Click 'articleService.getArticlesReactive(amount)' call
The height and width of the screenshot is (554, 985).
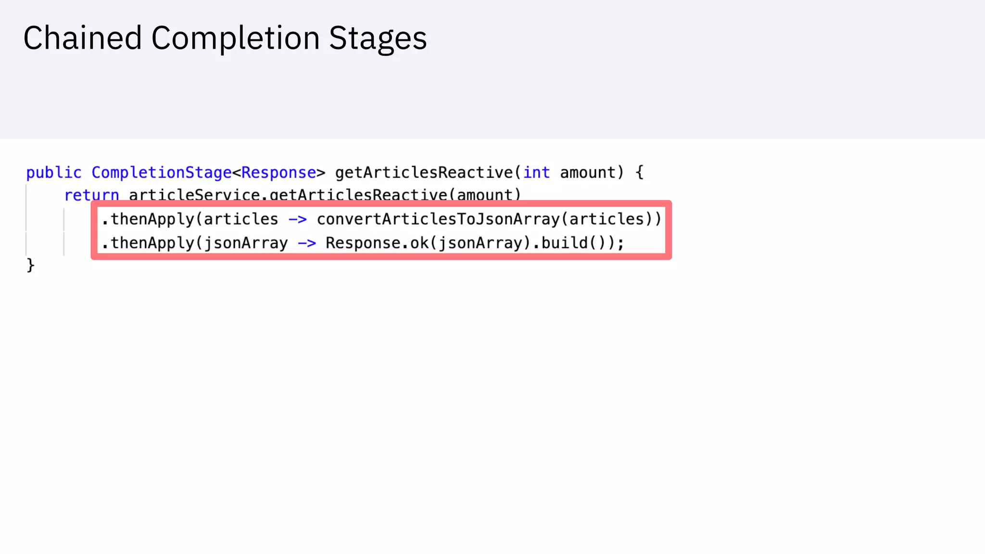click(325, 194)
